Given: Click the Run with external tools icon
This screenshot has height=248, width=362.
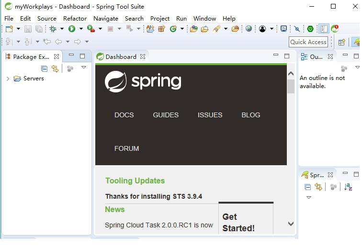Looking at the screenshot, I should [x=90, y=29].
